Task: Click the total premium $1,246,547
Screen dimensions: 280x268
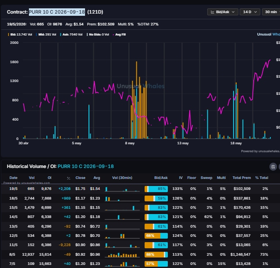Action: [241, 254]
